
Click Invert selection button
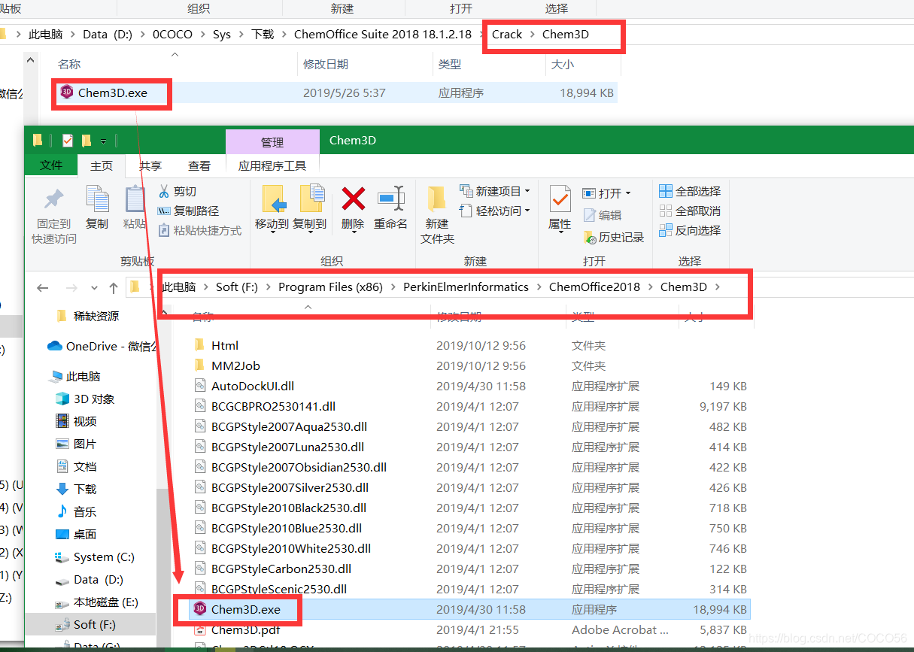[690, 230]
